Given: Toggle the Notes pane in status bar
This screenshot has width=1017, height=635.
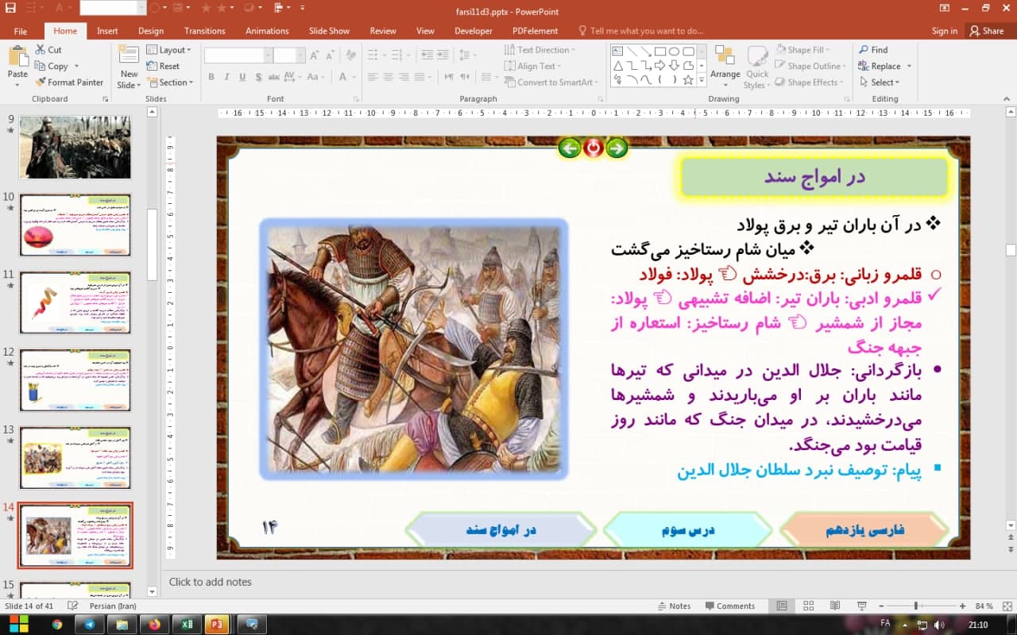Looking at the screenshot, I should tap(674, 606).
